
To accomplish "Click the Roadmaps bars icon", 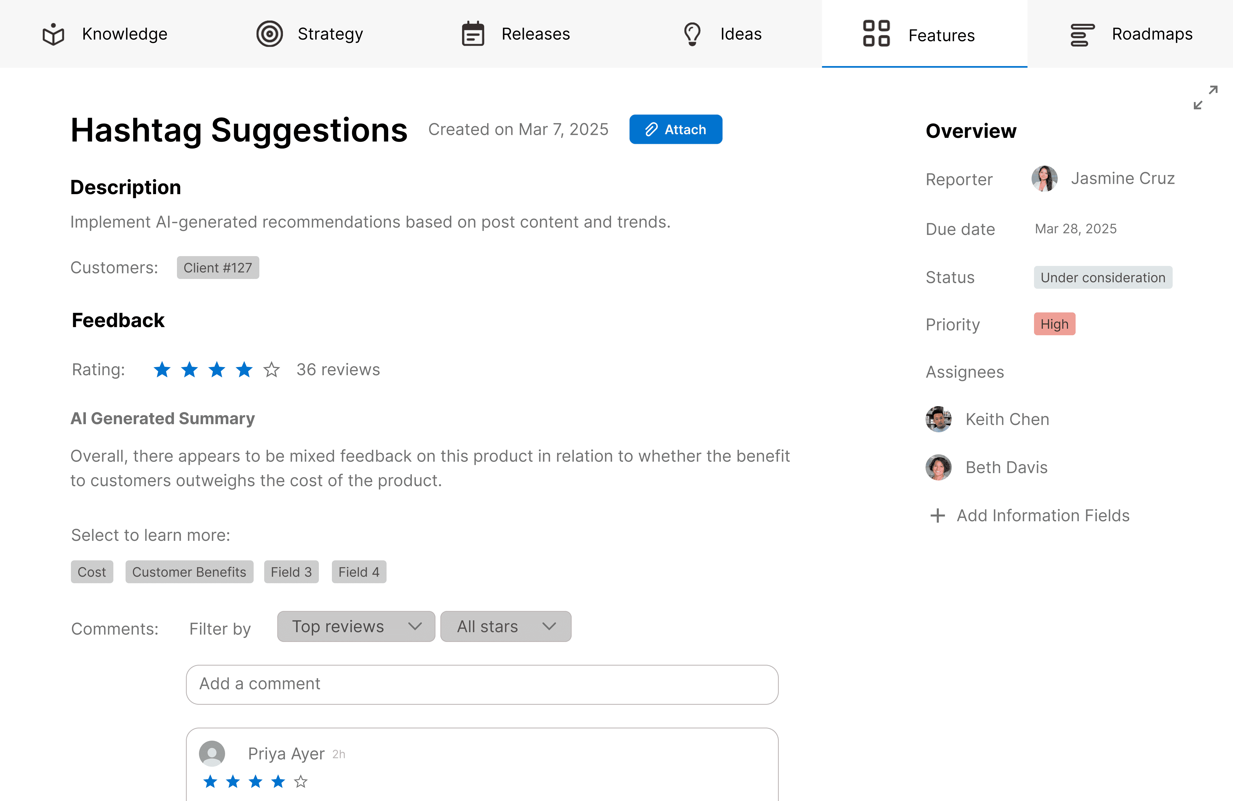I will point(1082,35).
